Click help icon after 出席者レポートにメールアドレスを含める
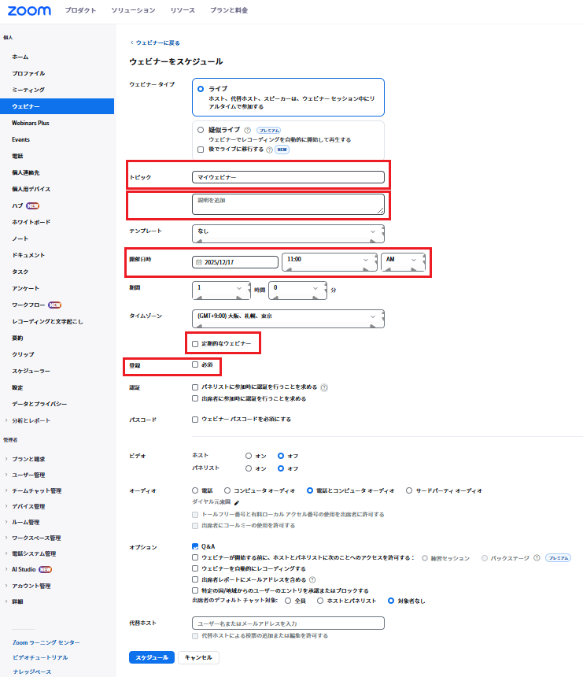583x677 pixels. click(312, 579)
